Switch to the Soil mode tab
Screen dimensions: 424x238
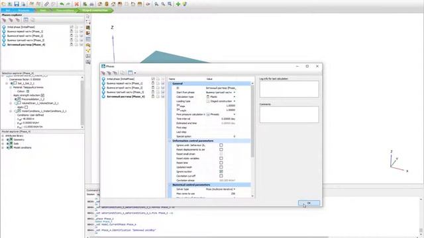point(7,11)
